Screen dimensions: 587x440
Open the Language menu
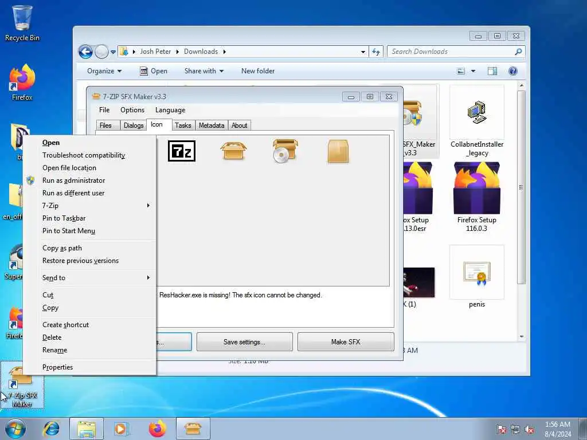coord(170,110)
